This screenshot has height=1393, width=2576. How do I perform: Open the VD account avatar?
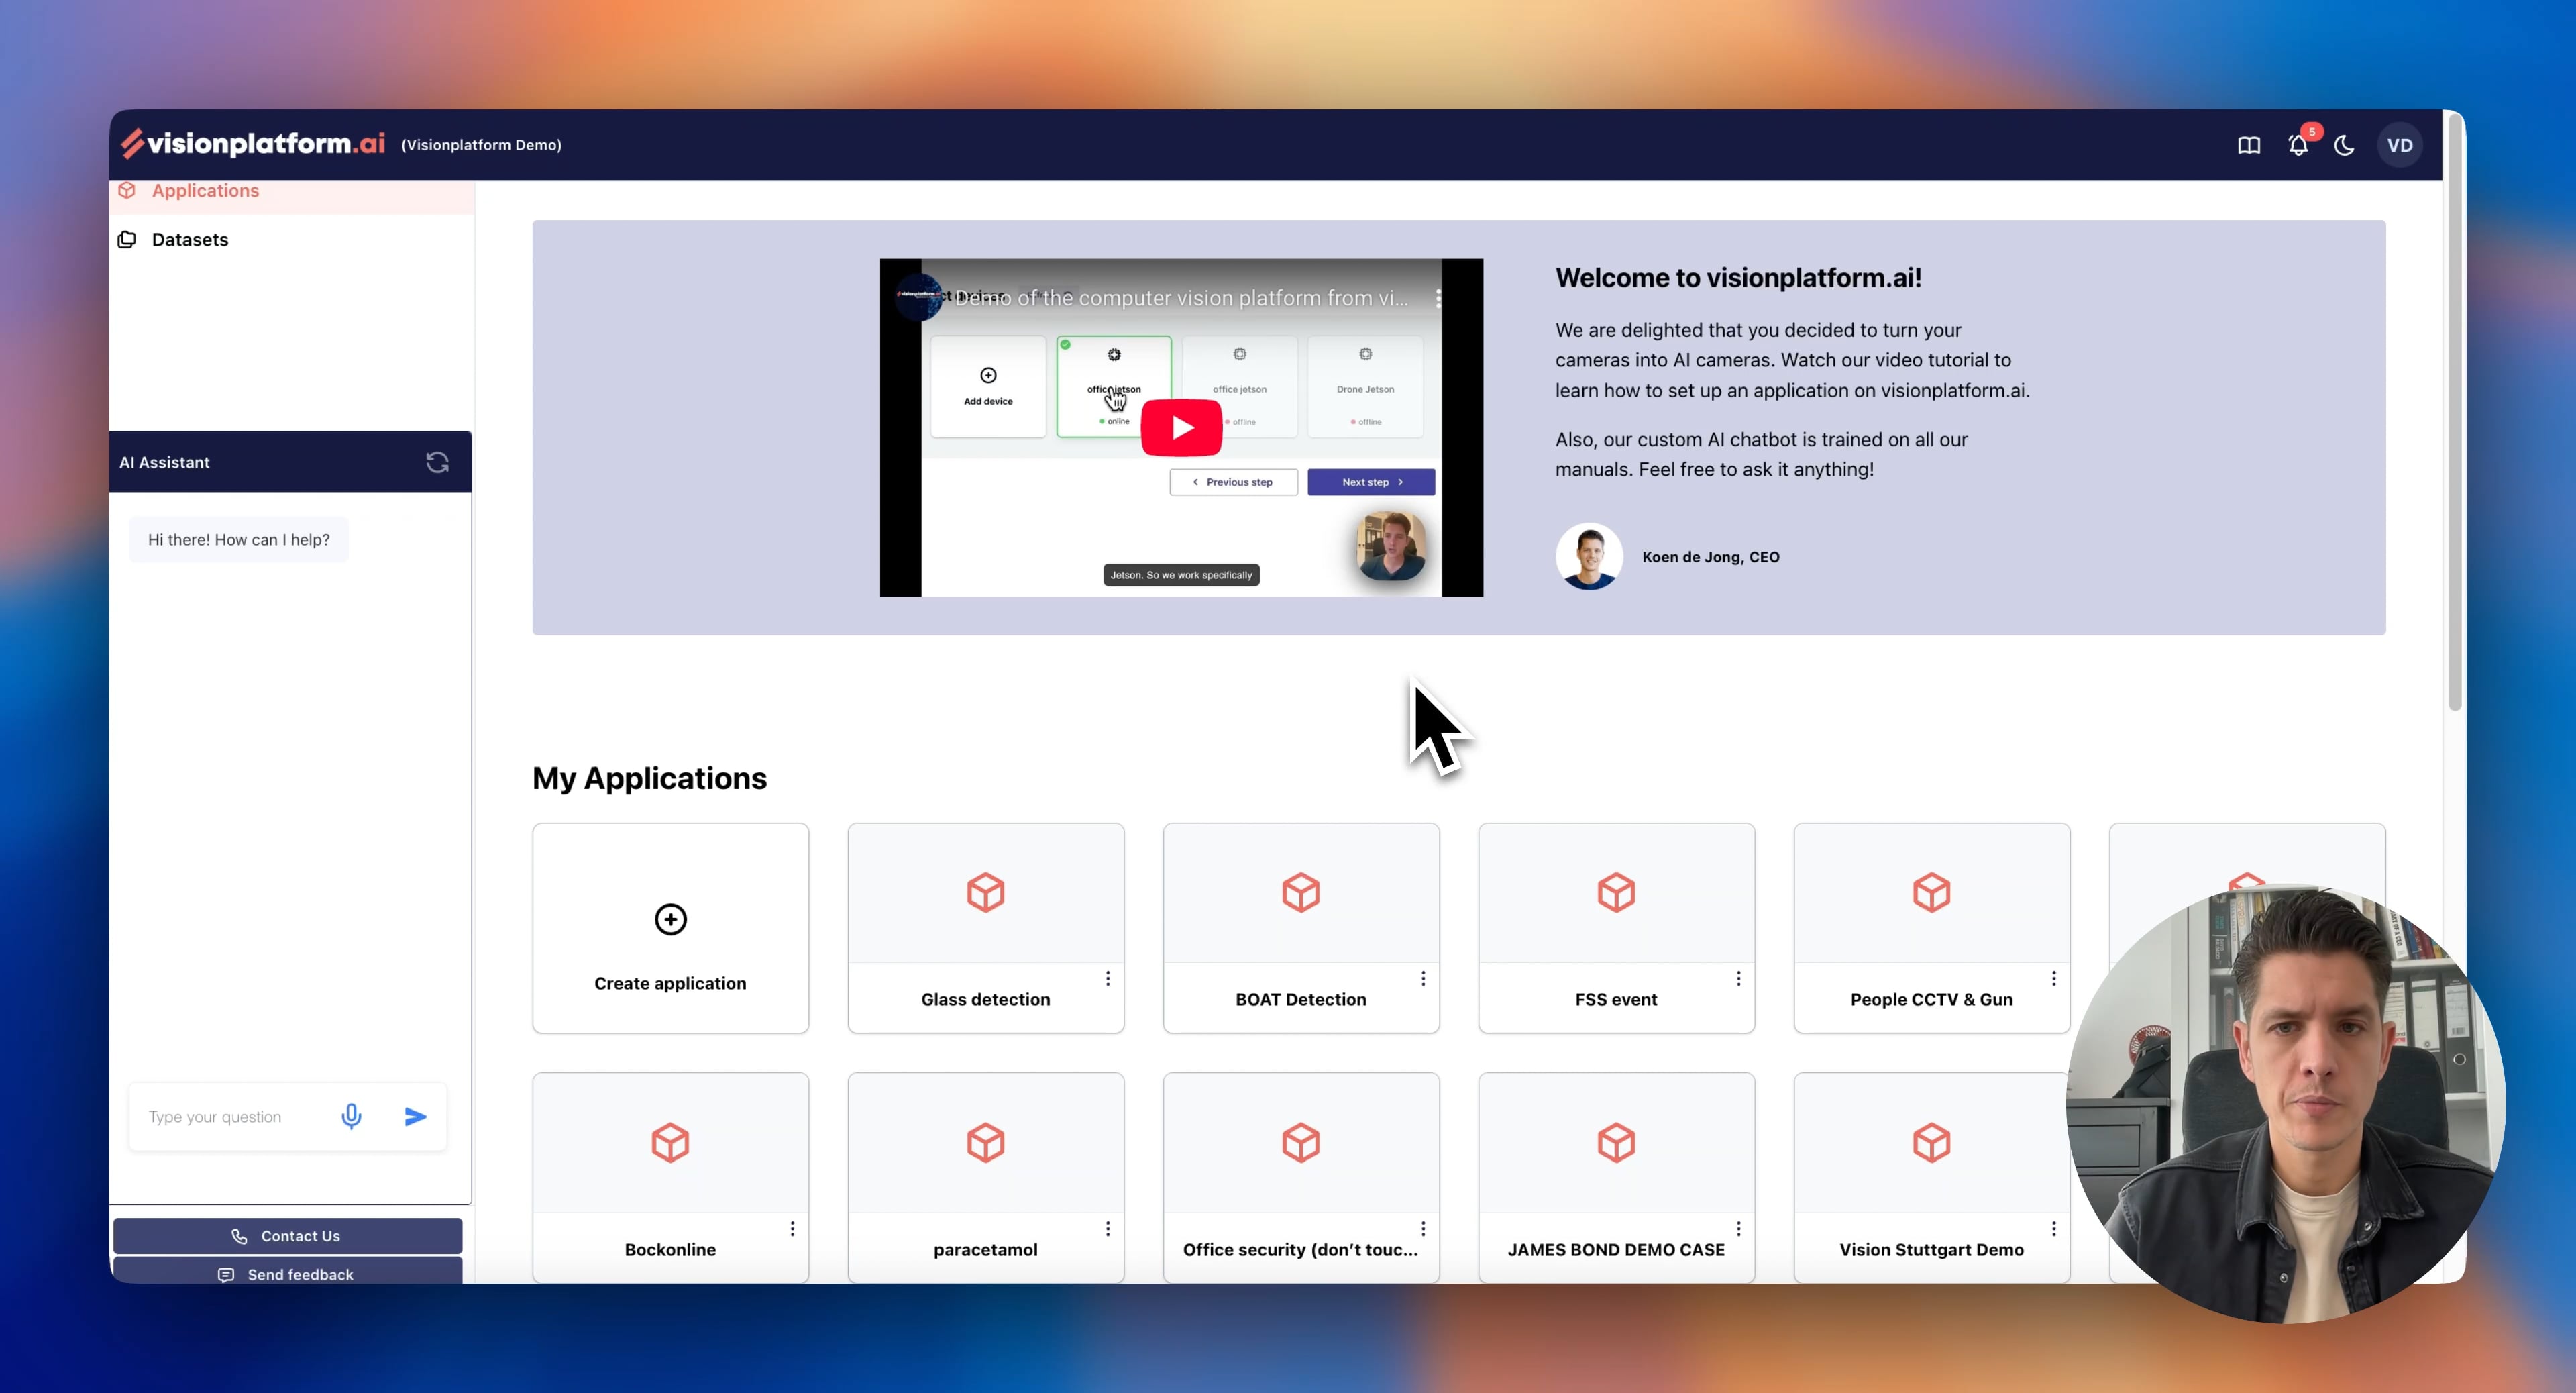(x=2400, y=144)
